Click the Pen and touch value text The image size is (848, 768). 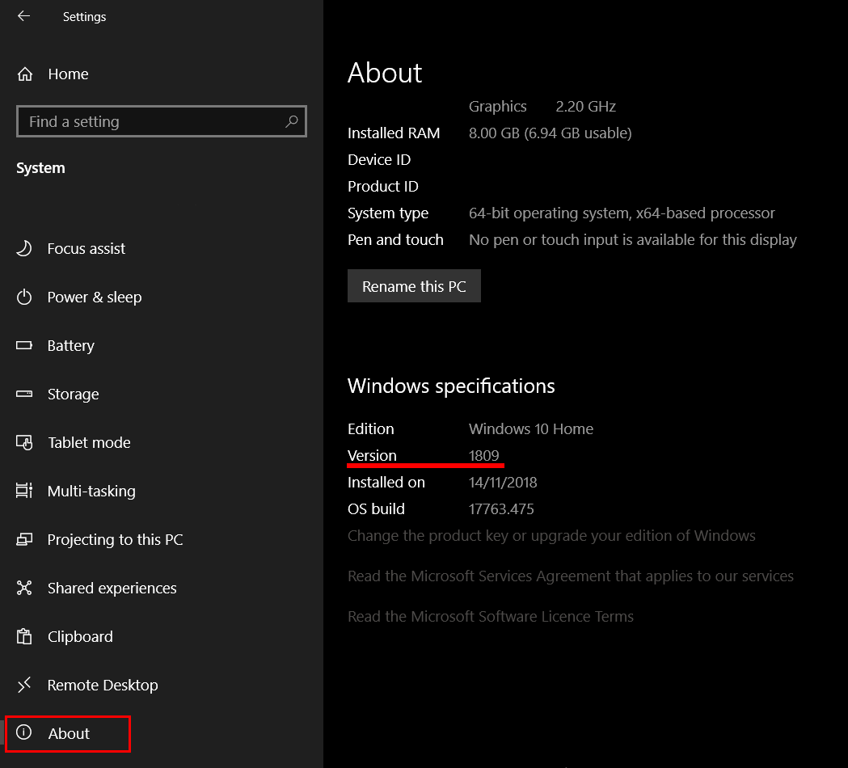pos(633,240)
